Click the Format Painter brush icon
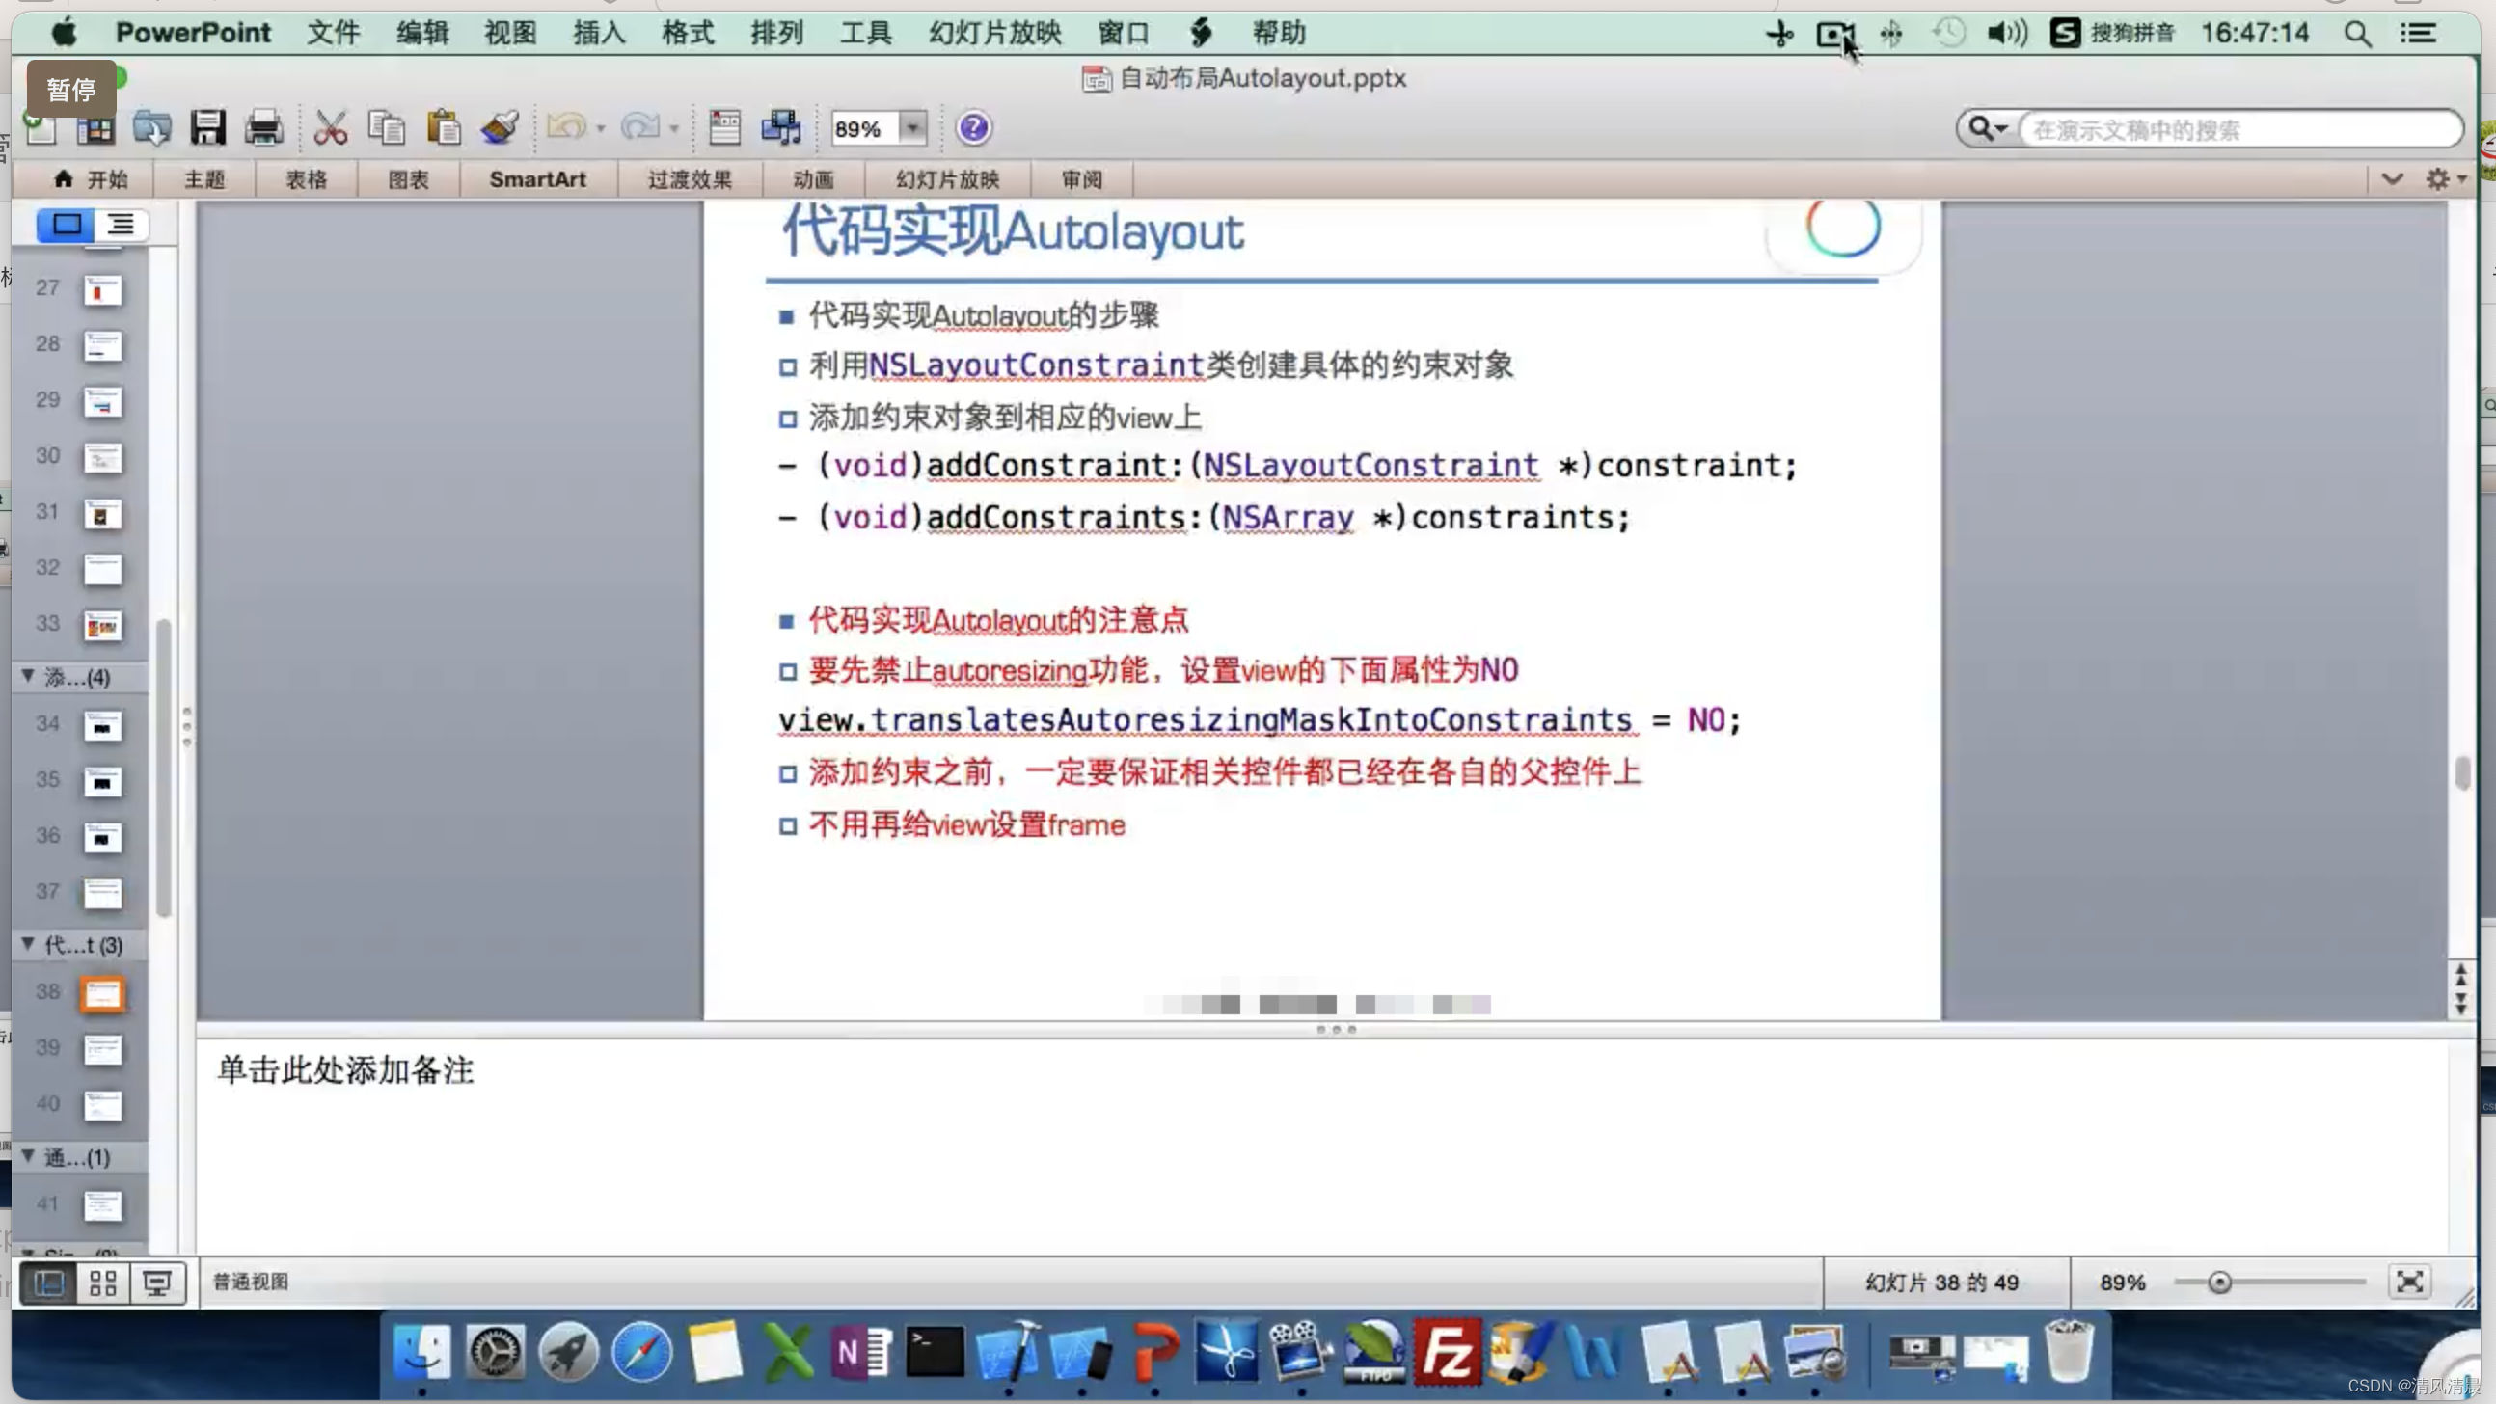Viewport: 2496px width, 1404px height. click(x=500, y=128)
